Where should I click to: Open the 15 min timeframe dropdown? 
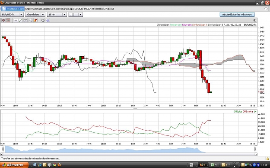[57, 15]
